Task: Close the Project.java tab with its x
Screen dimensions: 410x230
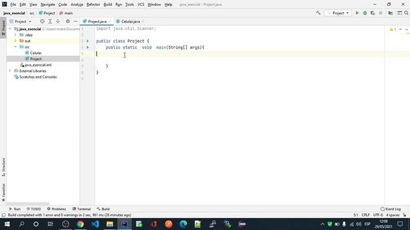Action: [x=110, y=21]
